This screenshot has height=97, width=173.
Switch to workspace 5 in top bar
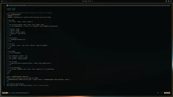point(11,1)
